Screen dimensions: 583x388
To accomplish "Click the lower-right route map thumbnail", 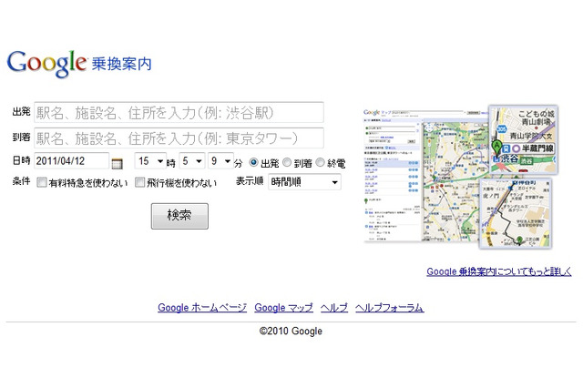I will pyautogui.click(x=516, y=214).
